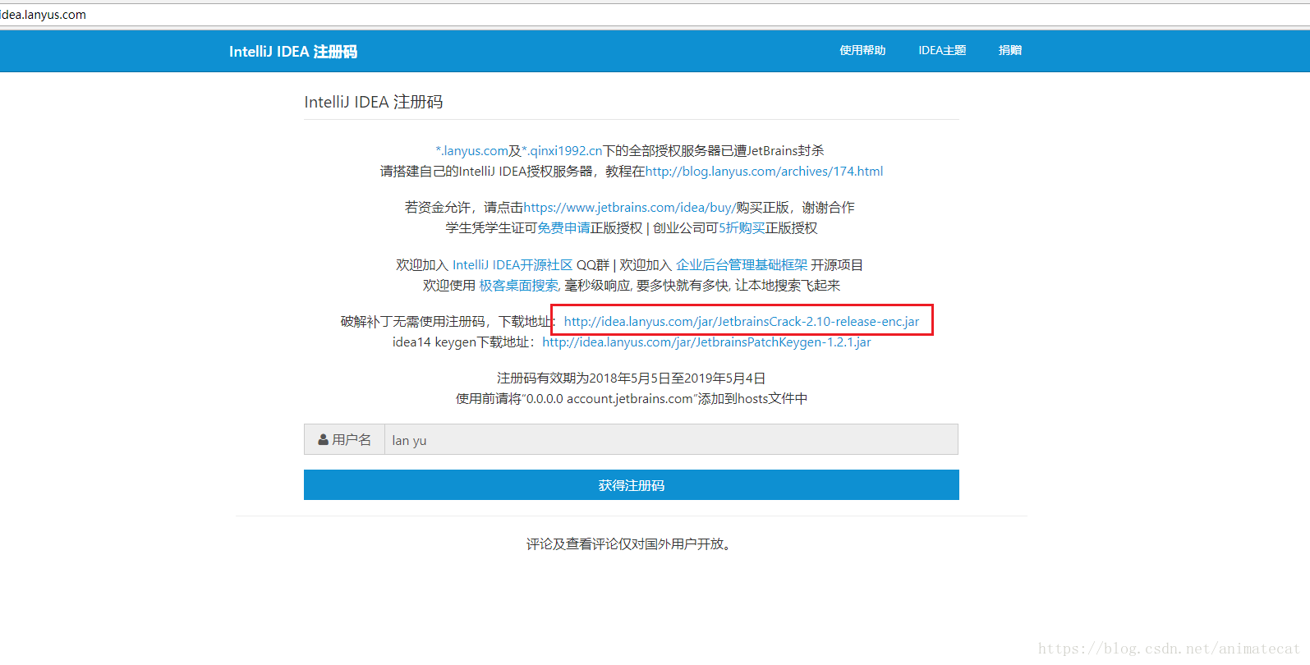The width and height of the screenshot is (1310, 665).
Task: Click the IntelliJ IDEA 注册码 navbar brand
Action: (x=292, y=52)
